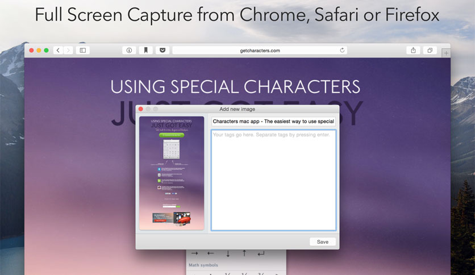Select the captured page thumbnail preview
Screen dimensions: 475x275
[x=172, y=173]
